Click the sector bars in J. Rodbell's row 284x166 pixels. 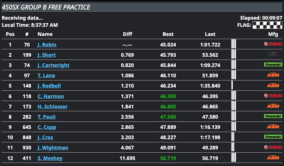232,86
